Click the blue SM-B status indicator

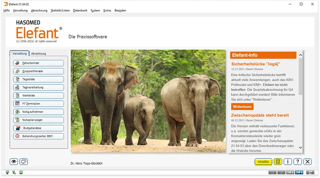[299, 172]
